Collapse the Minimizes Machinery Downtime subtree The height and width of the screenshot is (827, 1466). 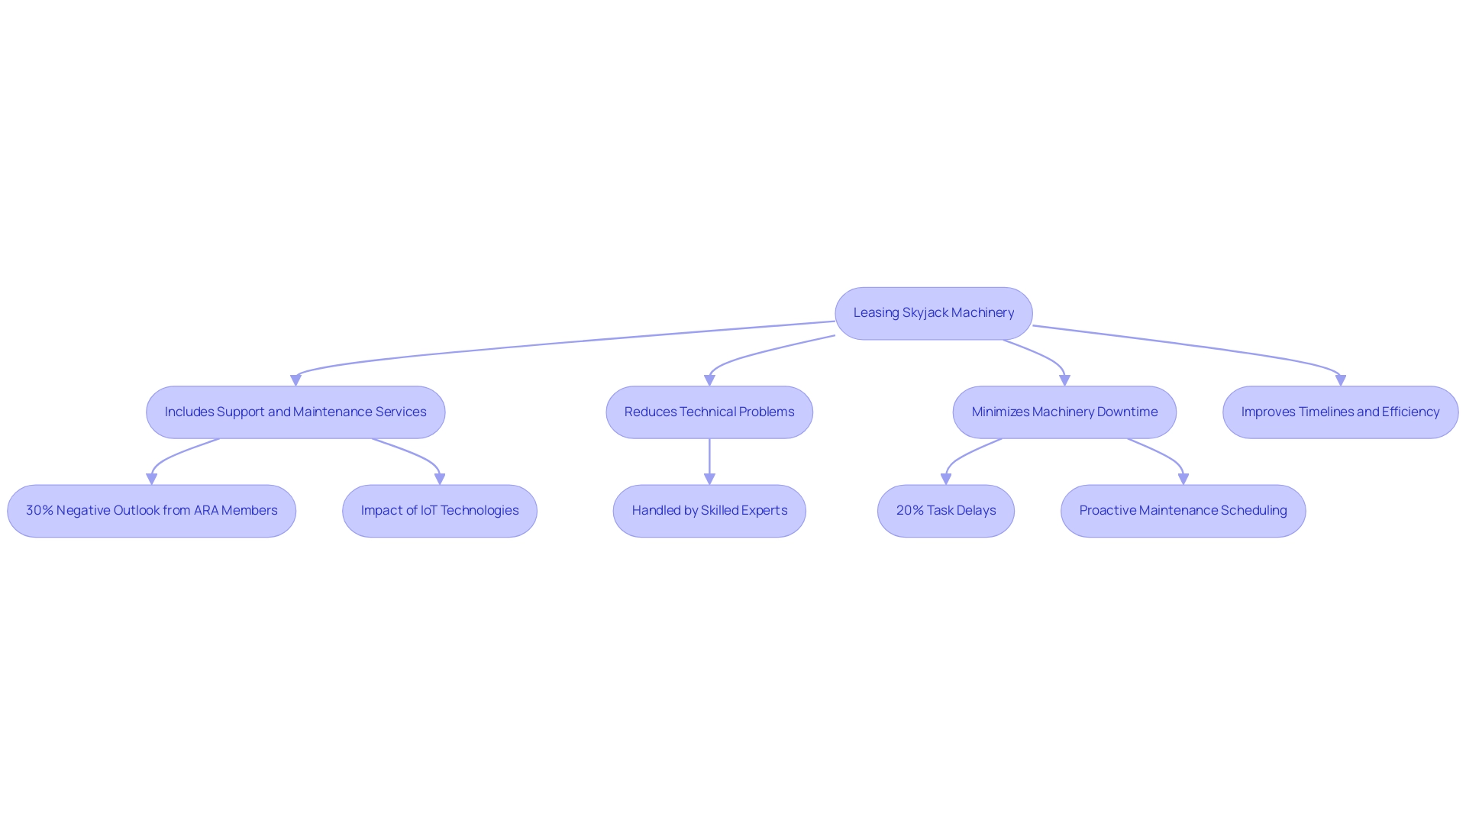click(x=1064, y=410)
